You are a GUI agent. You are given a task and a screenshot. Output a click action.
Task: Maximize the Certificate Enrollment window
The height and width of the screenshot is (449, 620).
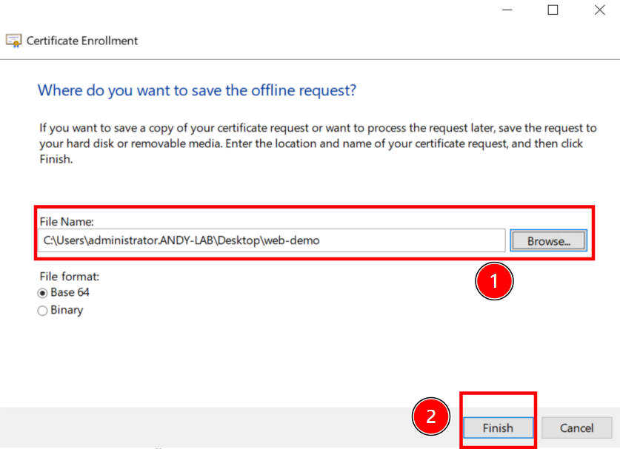pyautogui.click(x=553, y=10)
